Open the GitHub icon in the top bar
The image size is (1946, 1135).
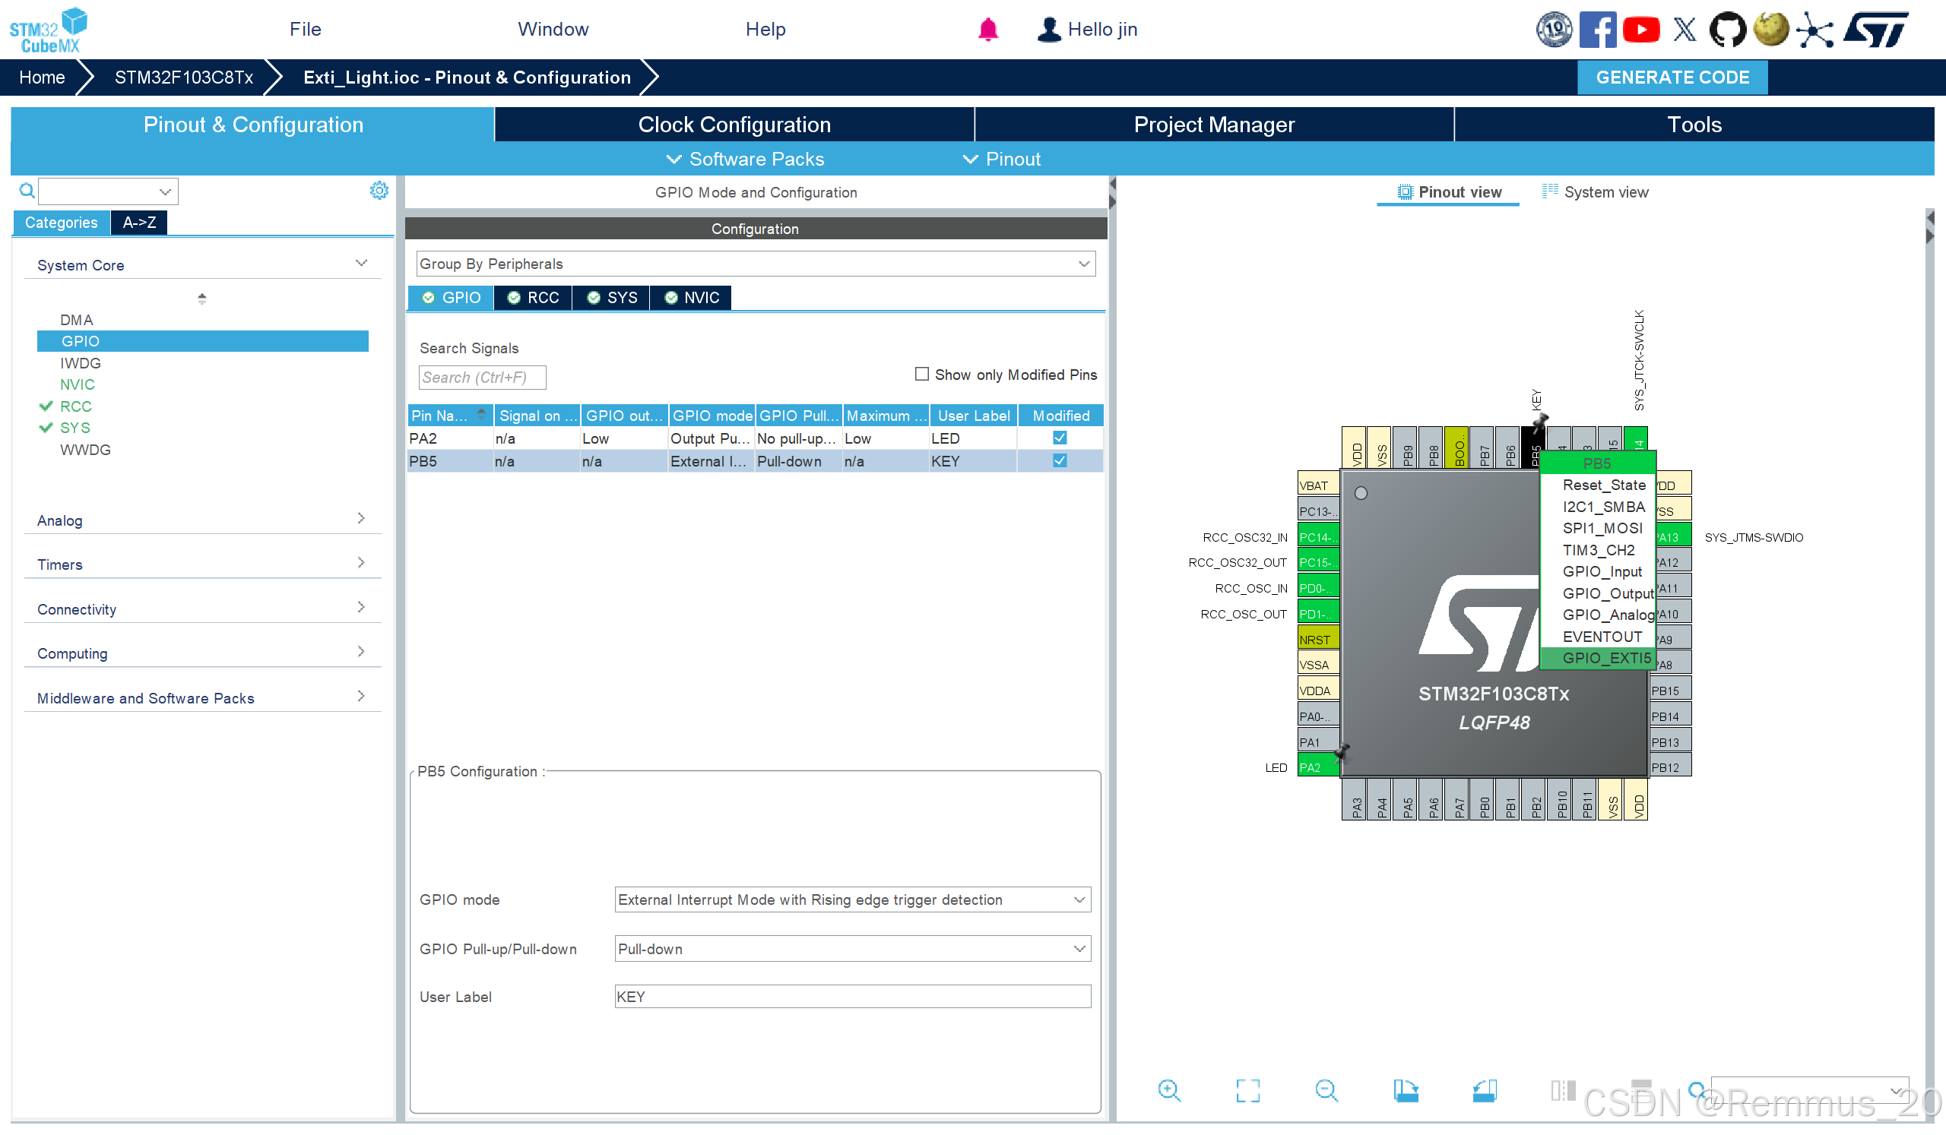click(1729, 30)
